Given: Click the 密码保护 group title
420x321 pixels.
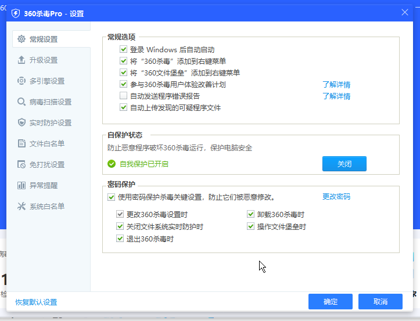Looking at the screenshot, I should [121, 184].
